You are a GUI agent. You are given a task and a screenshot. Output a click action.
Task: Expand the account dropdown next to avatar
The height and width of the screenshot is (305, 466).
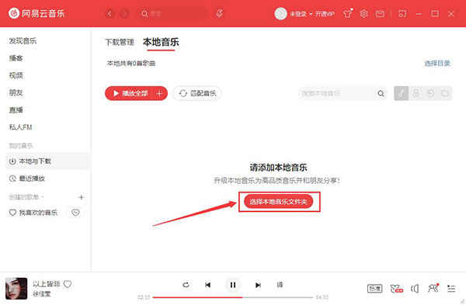311,14
